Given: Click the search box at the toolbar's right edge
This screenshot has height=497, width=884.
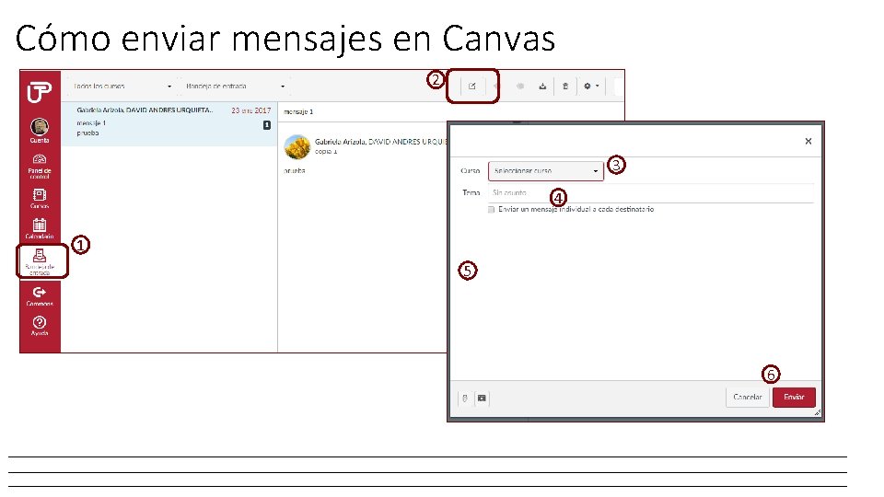Looking at the screenshot, I should click(619, 87).
